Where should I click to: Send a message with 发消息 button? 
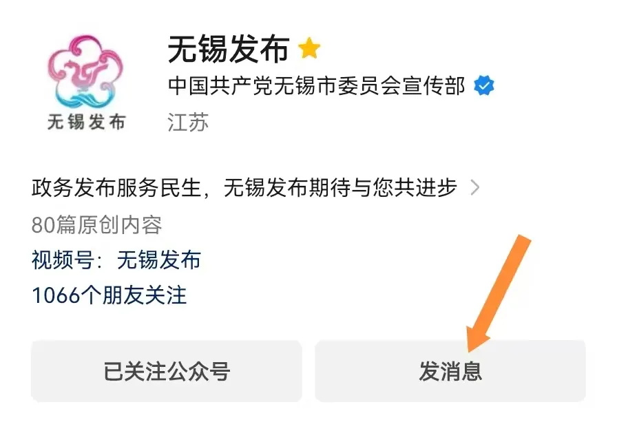click(x=450, y=371)
